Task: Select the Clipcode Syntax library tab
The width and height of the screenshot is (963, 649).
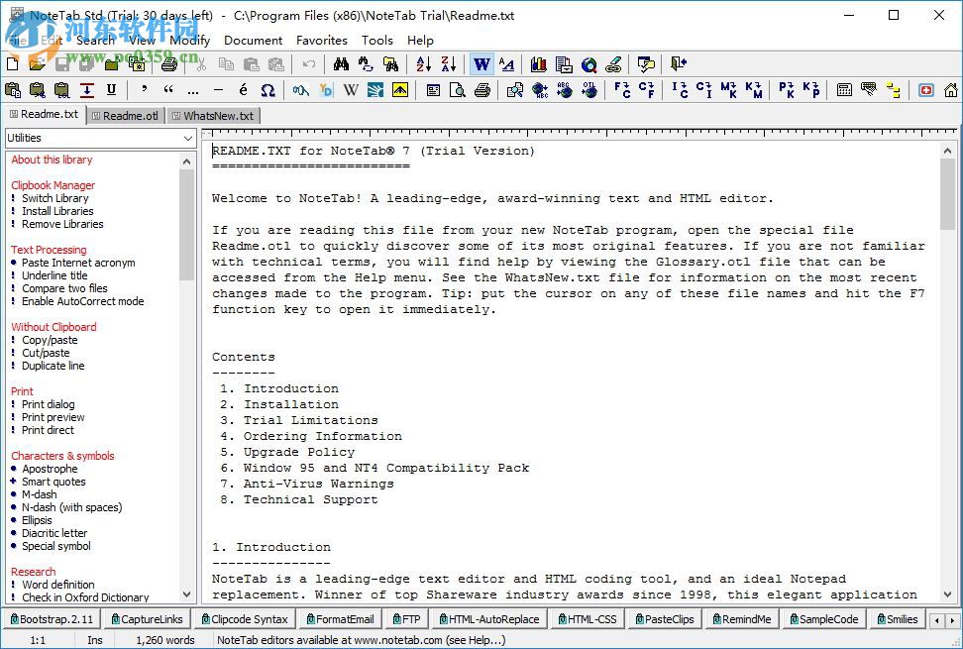Action: tap(245, 619)
